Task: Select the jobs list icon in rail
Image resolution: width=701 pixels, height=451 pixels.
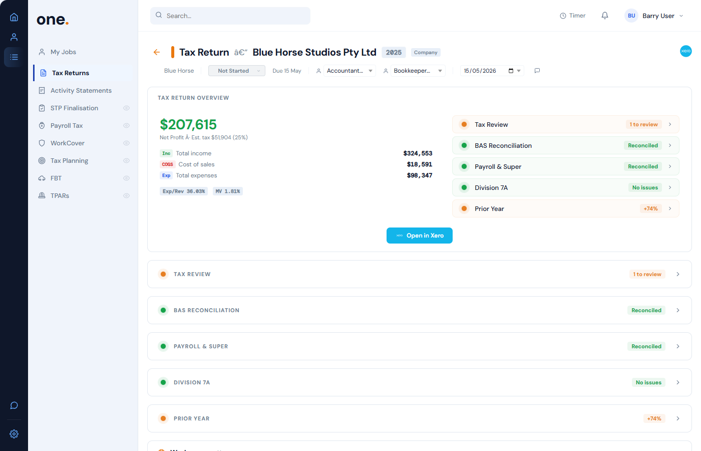Action: [x=14, y=57]
